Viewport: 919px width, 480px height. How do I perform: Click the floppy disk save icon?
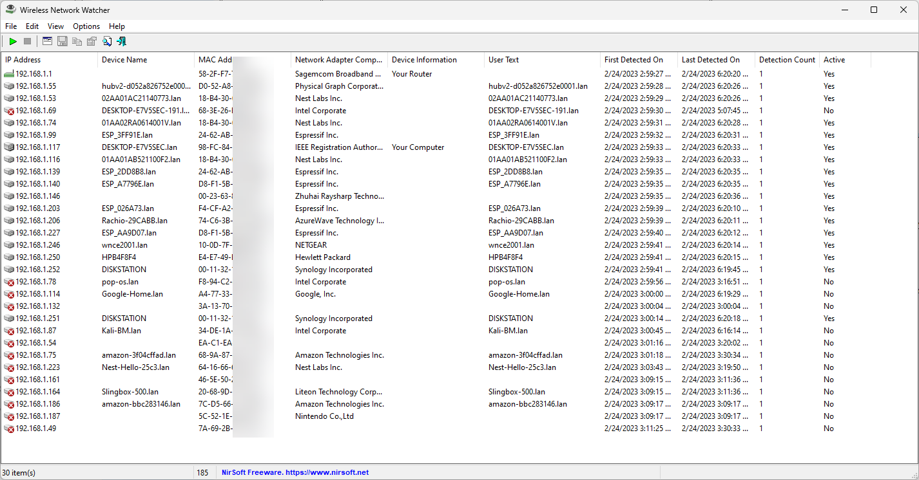click(x=63, y=42)
